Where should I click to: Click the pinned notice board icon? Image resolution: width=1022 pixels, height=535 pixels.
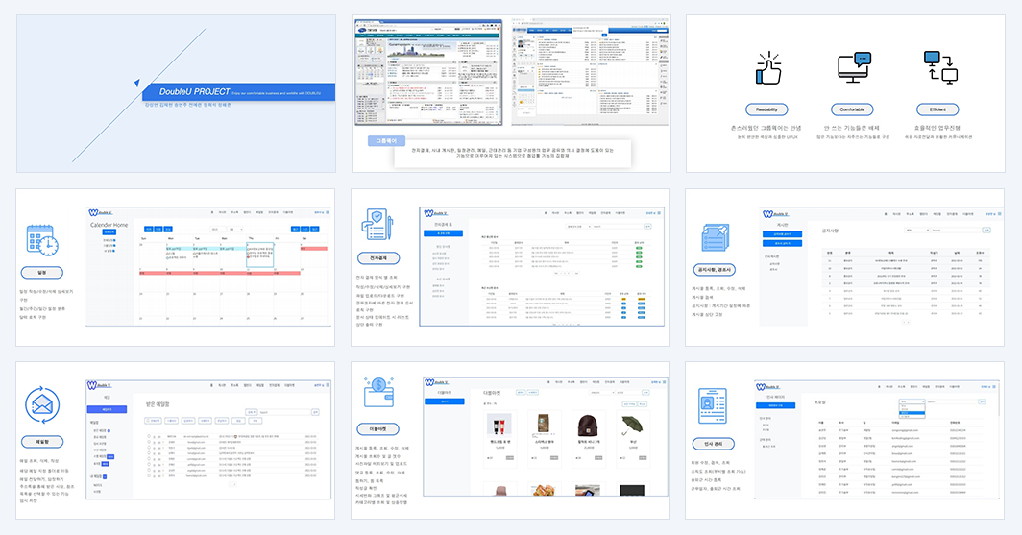tap(715, 238)
